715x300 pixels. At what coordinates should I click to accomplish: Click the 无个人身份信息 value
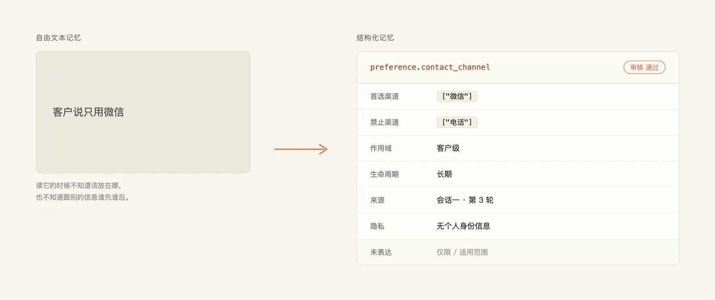point(463,226)
